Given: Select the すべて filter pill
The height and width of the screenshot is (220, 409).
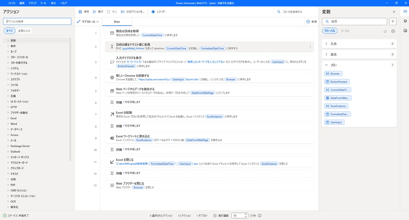Looking at the screenshot, I should click(10, 31).
